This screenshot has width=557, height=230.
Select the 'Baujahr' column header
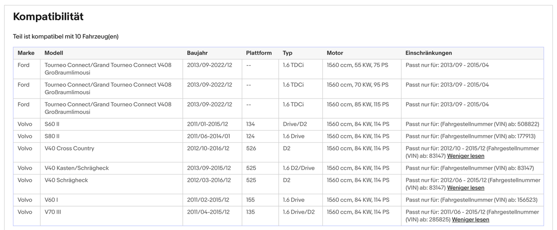pos(197,53)
